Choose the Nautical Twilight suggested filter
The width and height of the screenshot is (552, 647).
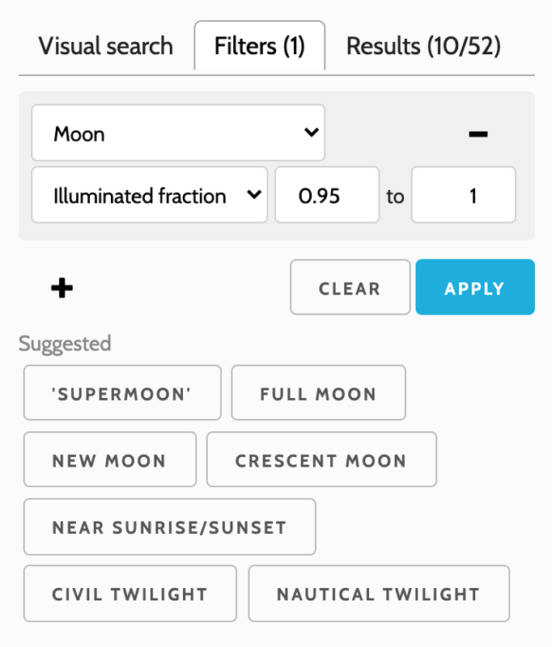(379, 594)
